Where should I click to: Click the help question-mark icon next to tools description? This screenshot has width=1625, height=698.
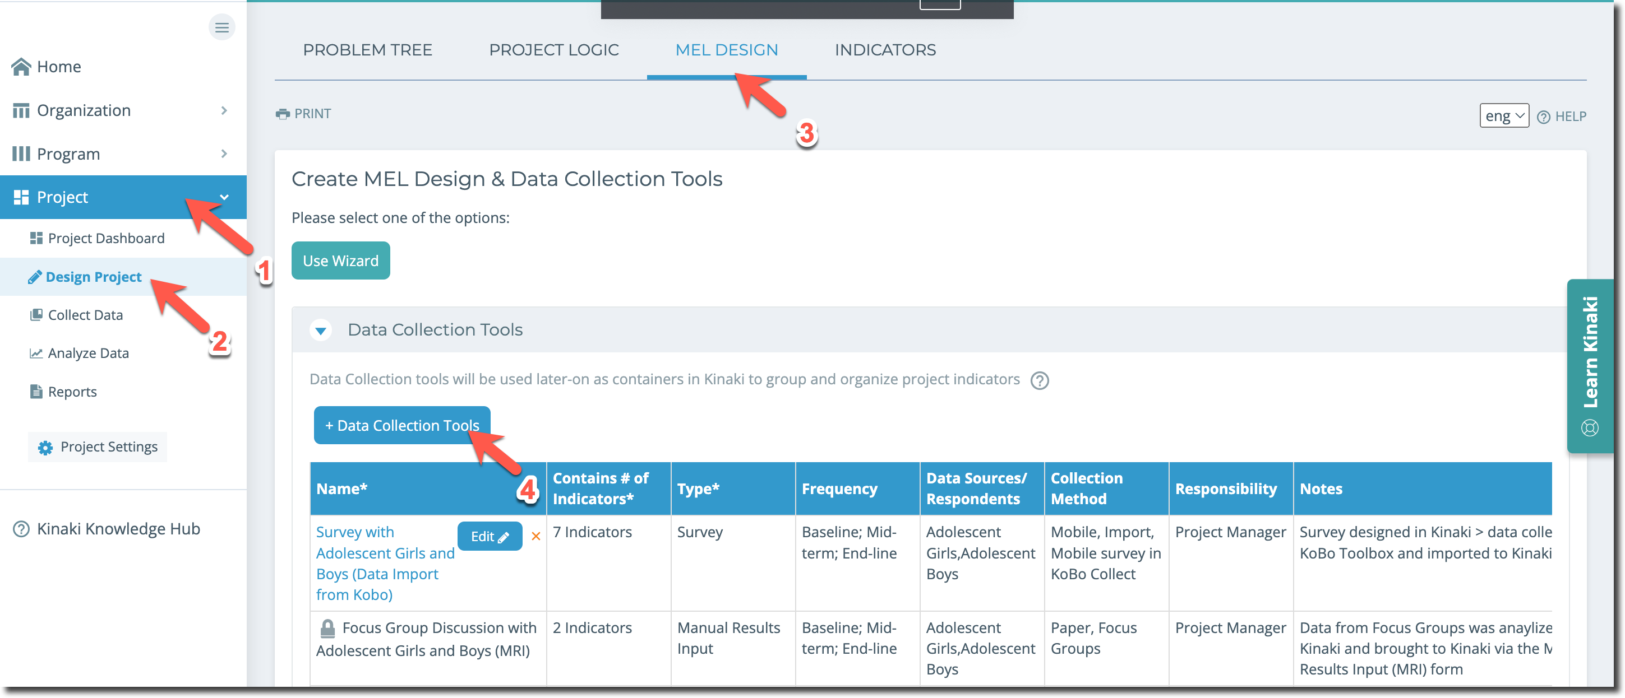[1039, 380]
